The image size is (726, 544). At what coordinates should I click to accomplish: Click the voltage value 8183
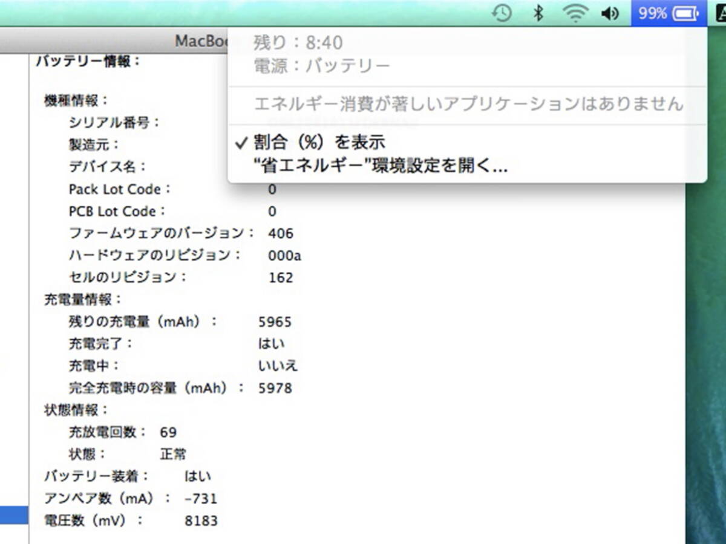pos(201,520)
